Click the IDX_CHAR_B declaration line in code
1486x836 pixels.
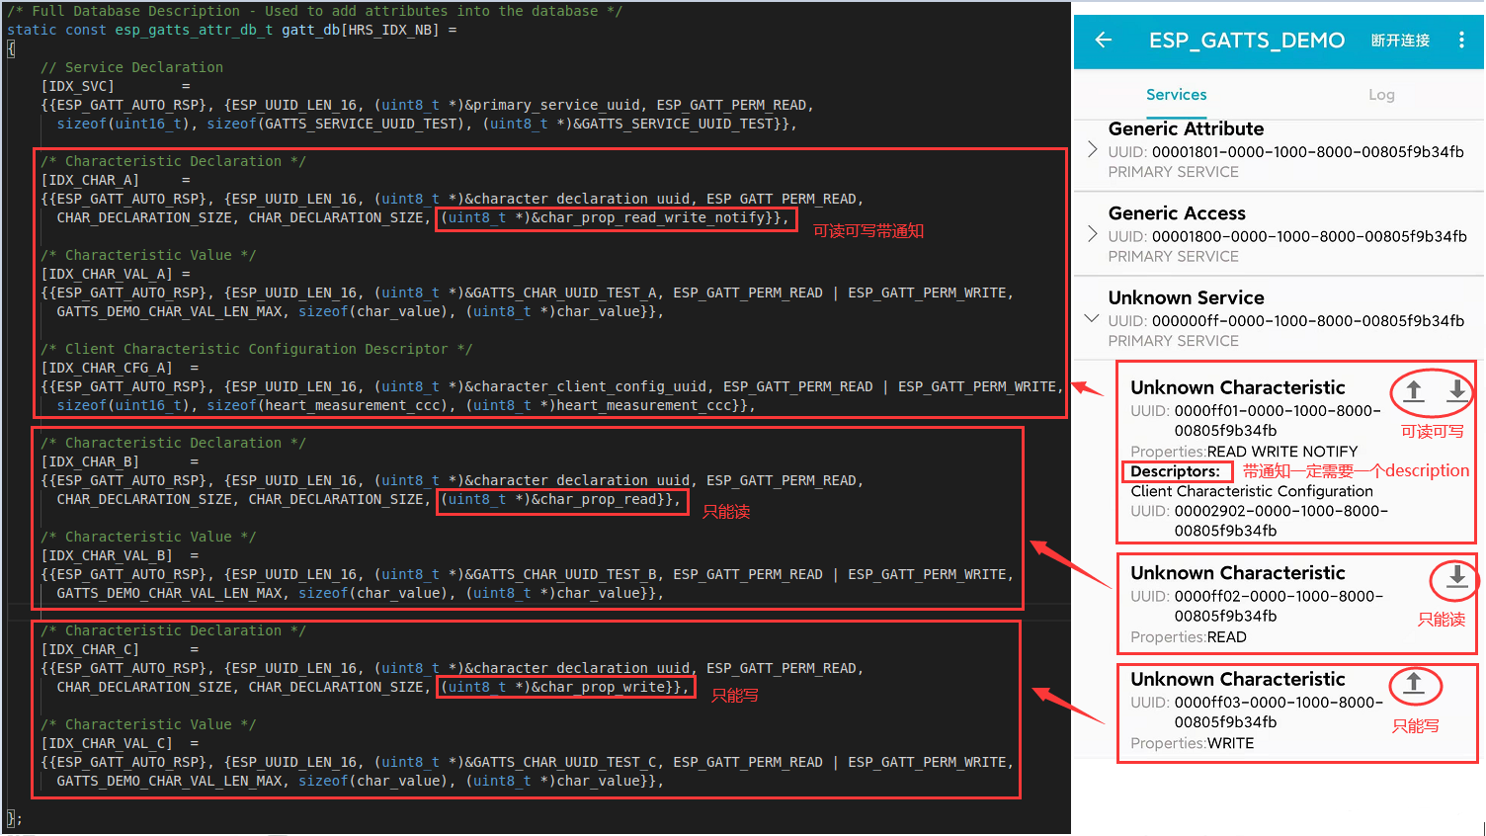coord(89,460)
